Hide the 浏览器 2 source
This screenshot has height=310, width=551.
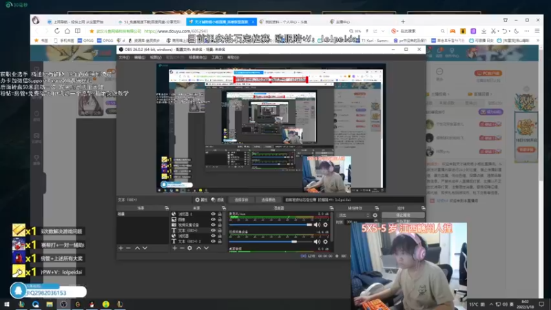pyautogui.click(x=213, y=214)
